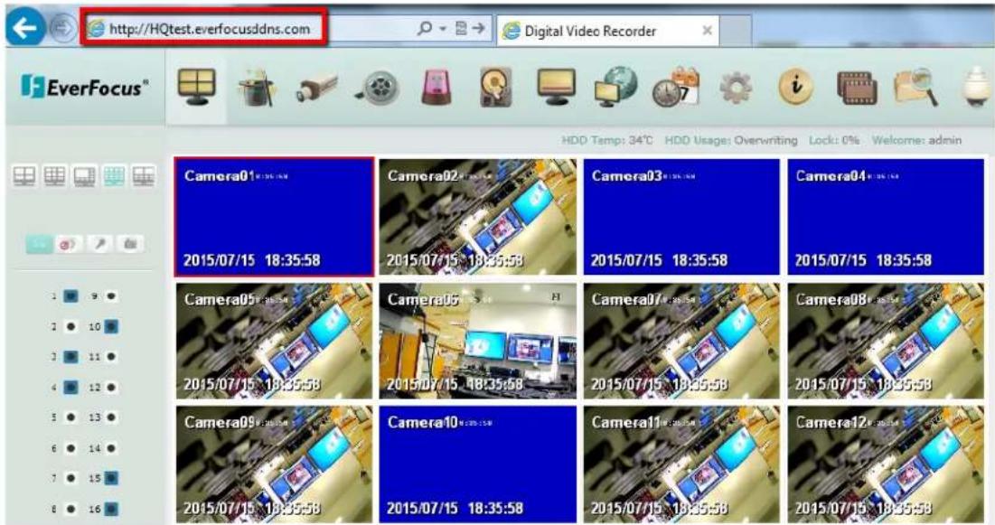Open the Information 'i' icon
Viewport: 995px width, 525px height.
click(x=795, y=88)
